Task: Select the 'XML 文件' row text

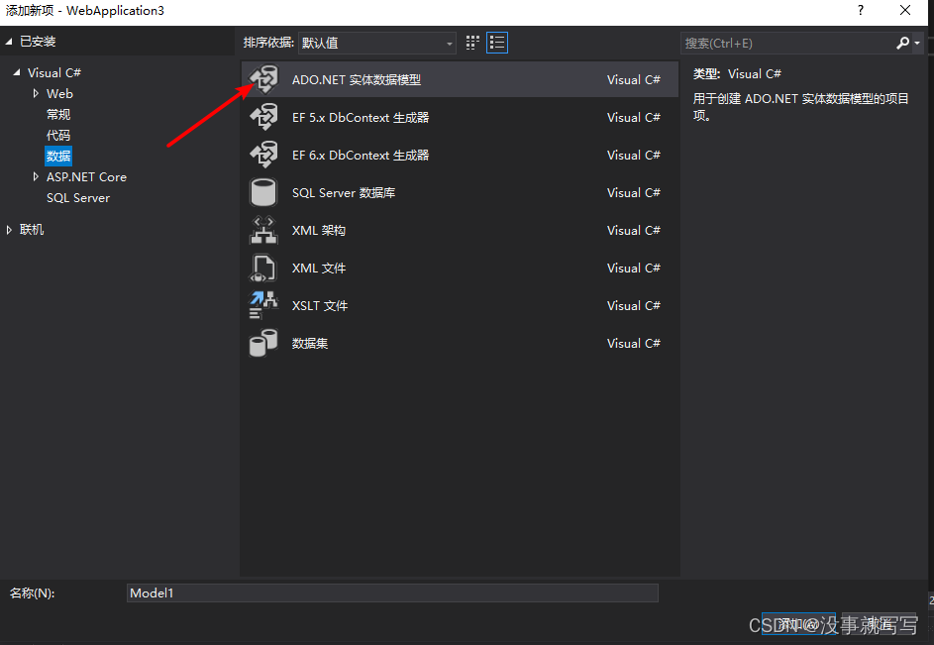Action: click(319, 268)
